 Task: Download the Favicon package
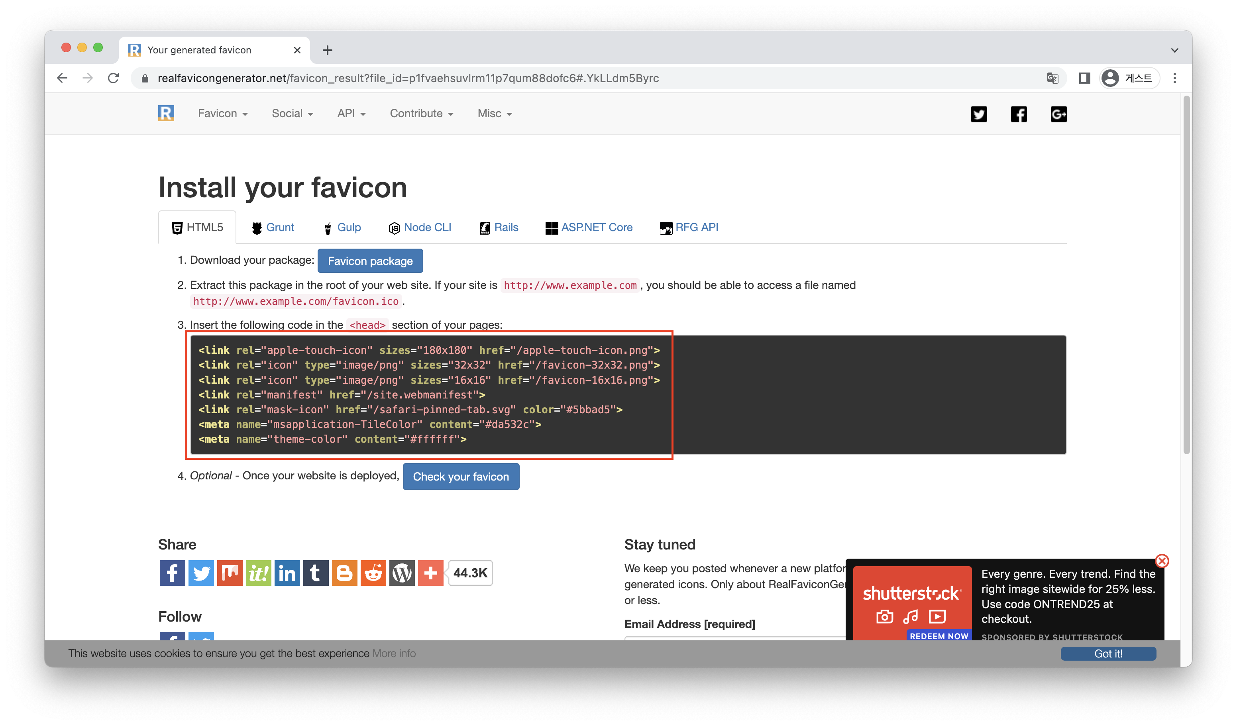(x=370, y=261)
